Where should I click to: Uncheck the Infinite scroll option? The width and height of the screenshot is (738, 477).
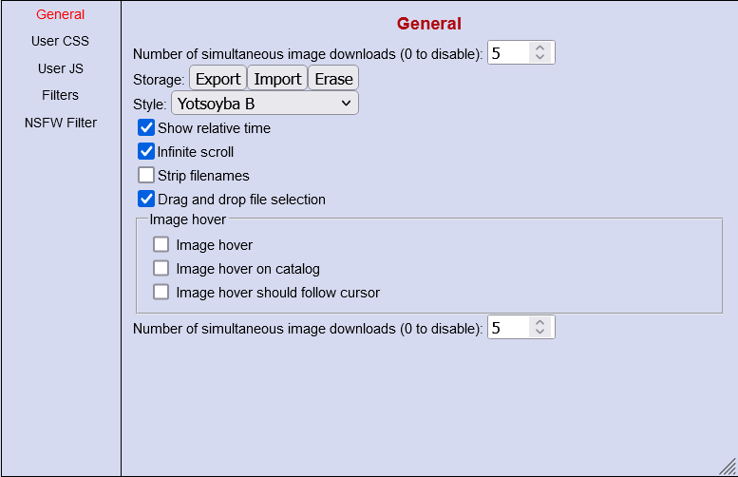(x=146, y=152)
